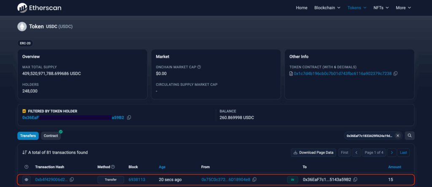Click the Transfer method badge

[111, 179]
